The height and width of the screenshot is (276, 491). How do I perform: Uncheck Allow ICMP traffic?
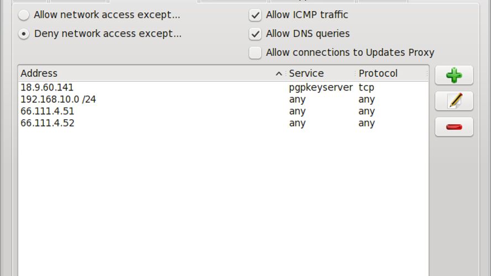click(255, 15)
